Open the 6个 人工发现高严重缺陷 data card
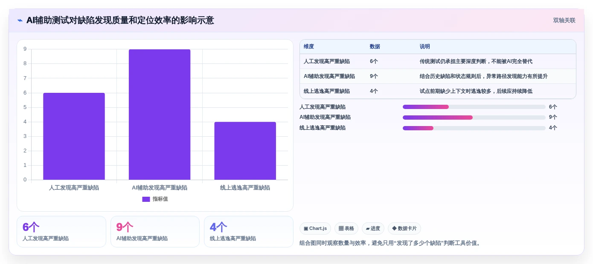Image resolution: width=593 pixels, height=264 pixels. [61, 232]
